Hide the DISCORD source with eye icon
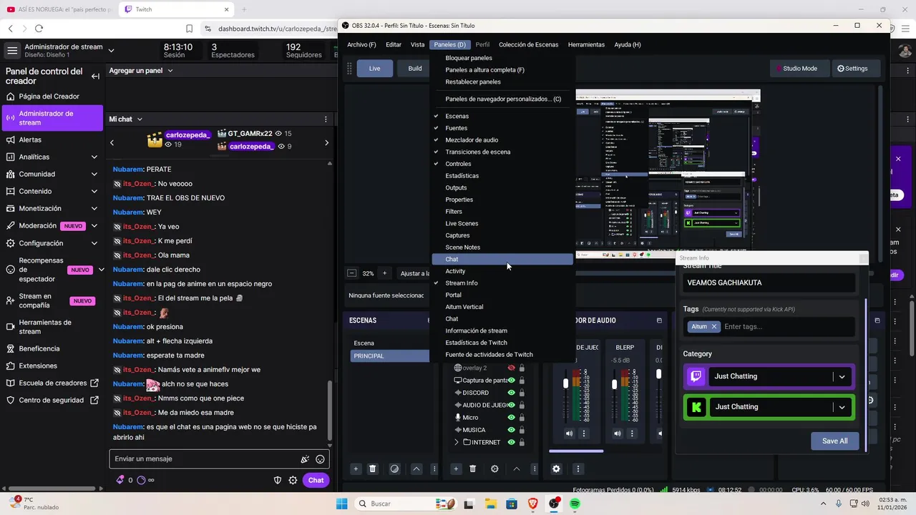 511,393
